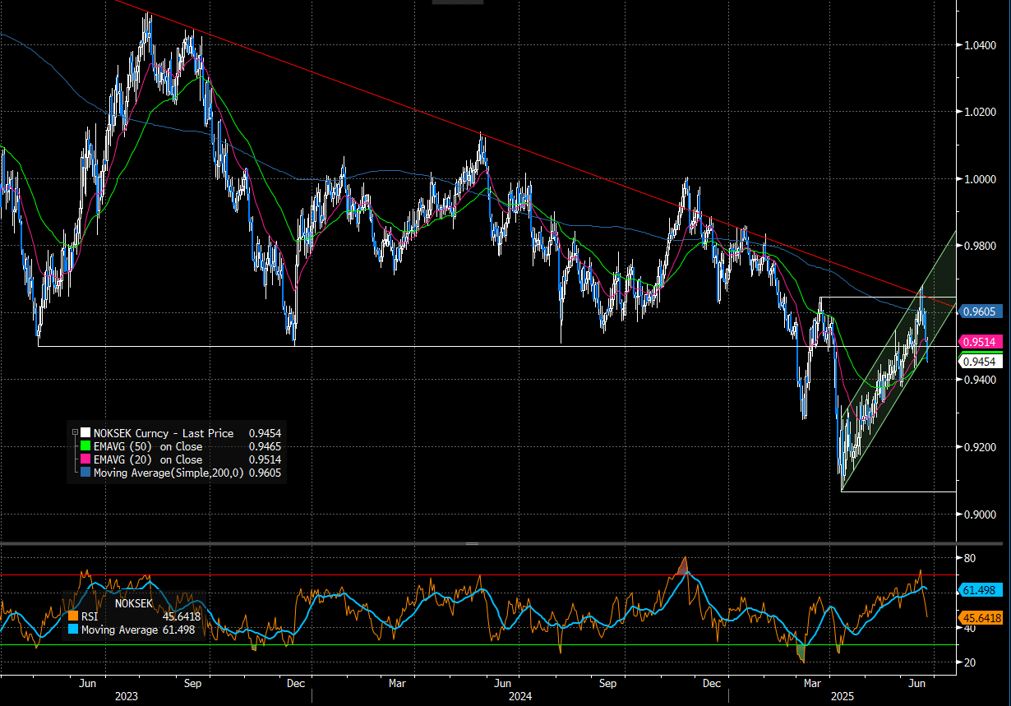Click 'Moving Average' label in RSI legend

point(119,630)
